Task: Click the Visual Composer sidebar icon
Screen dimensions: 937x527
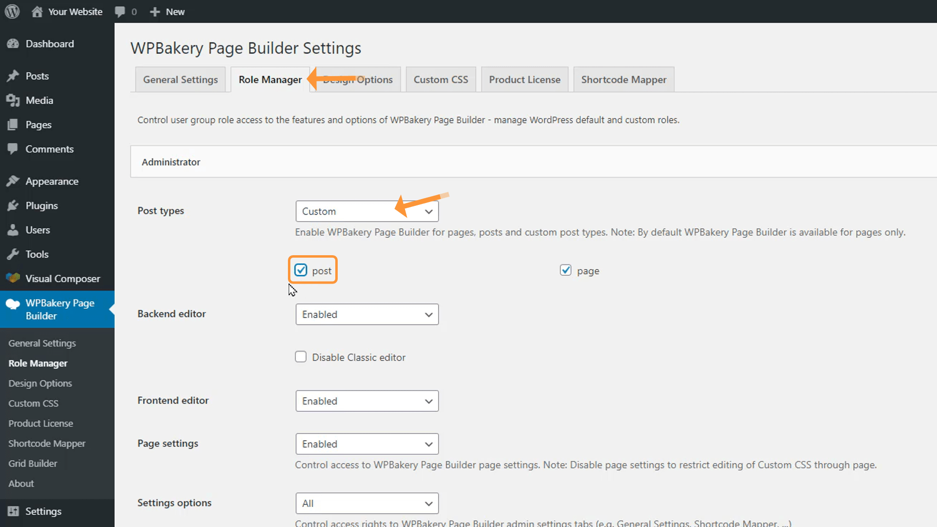Action: [x=13, y=279]
